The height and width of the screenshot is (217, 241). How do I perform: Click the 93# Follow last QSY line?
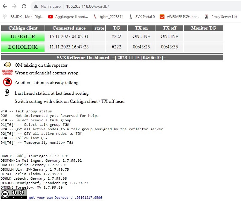click(x=24, y=138)
